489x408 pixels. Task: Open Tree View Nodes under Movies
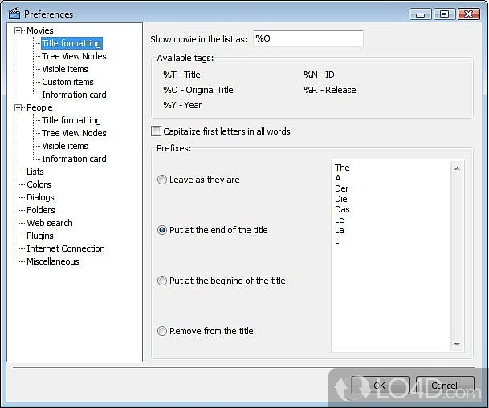point(74,56)
